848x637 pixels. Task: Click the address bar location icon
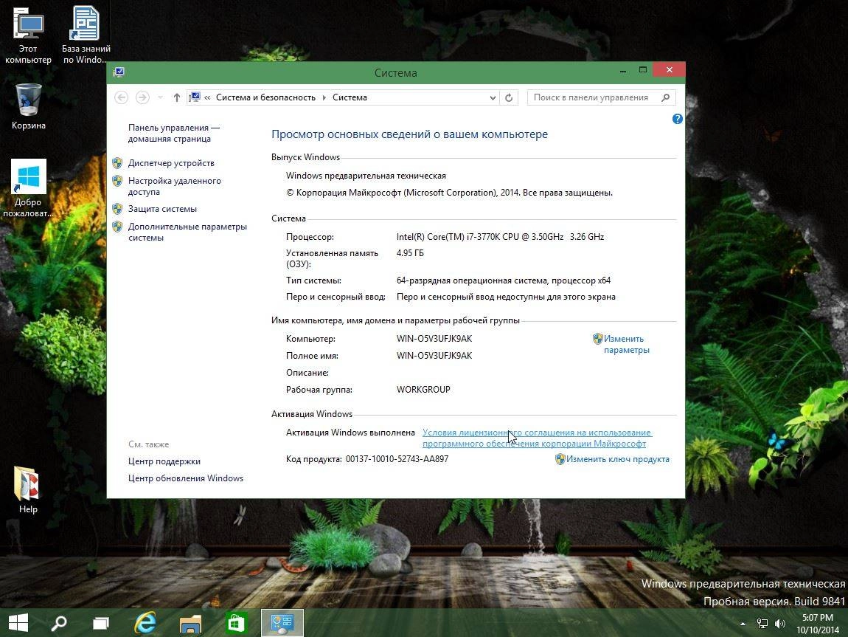coord(194,97)
